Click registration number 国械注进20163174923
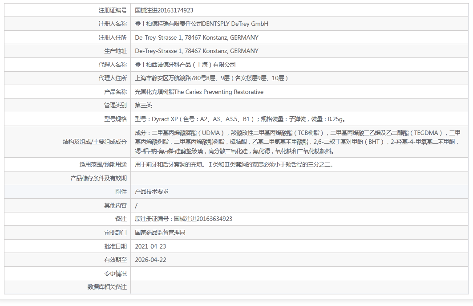This screenshot has width=473, height=306. click(x=164, y=10)
